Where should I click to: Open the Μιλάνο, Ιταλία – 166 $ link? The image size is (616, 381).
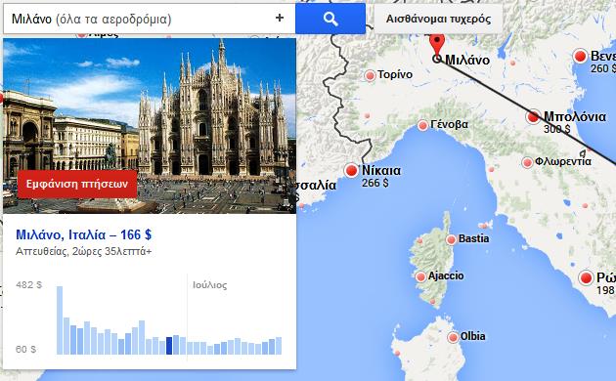pyautogui.click(x=83, y=234)
